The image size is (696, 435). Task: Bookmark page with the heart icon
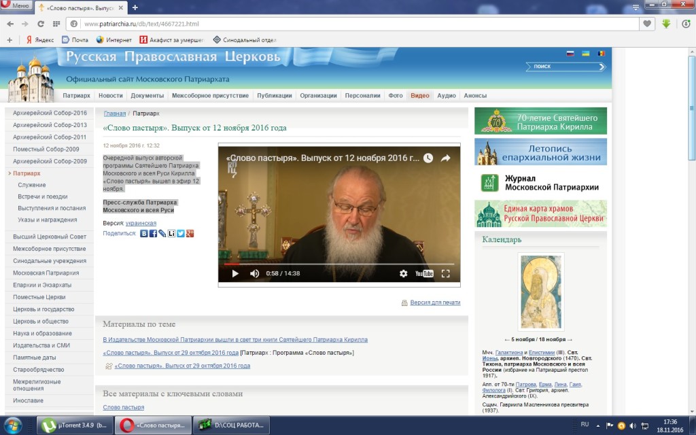pyautogui.click(x=647, y=24)
